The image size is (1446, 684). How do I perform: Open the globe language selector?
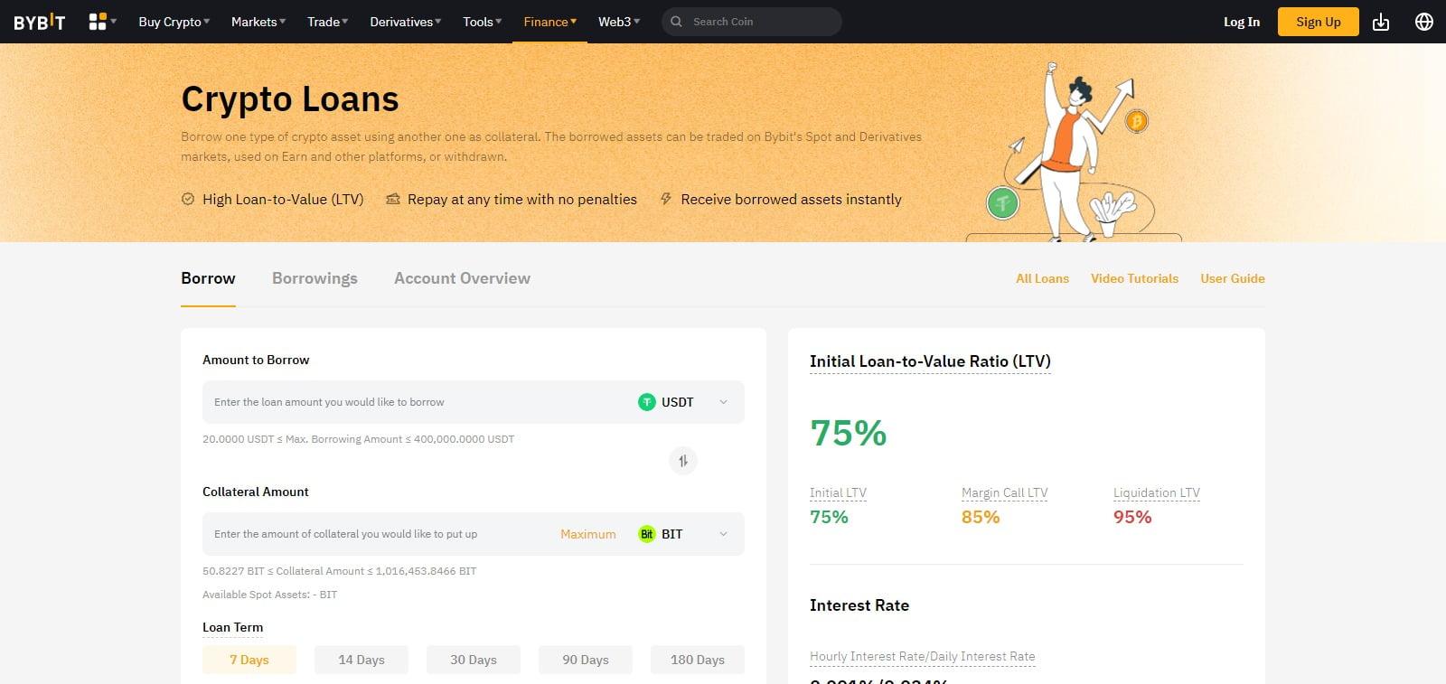pyautogui.click(x=1423, y=22)
